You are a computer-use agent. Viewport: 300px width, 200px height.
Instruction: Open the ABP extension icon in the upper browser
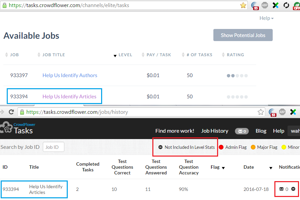point(265,5)
